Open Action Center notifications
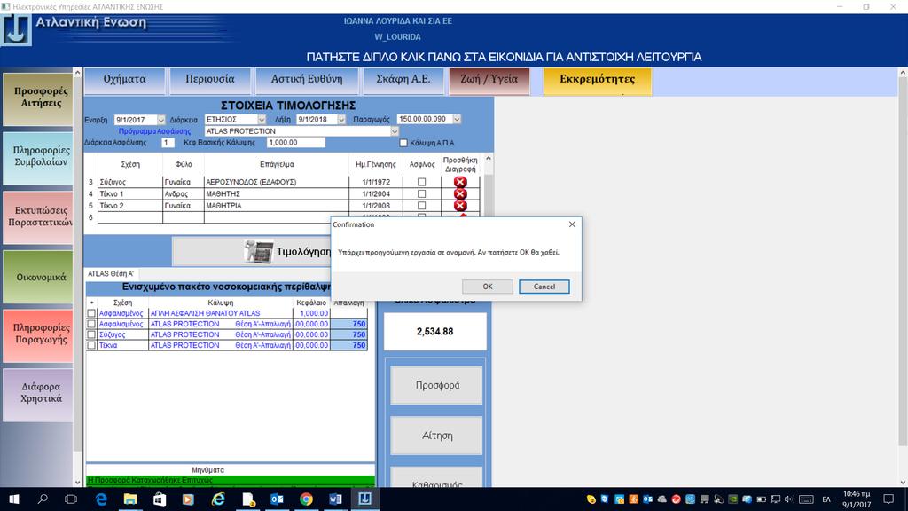 [x=888, y=499]
